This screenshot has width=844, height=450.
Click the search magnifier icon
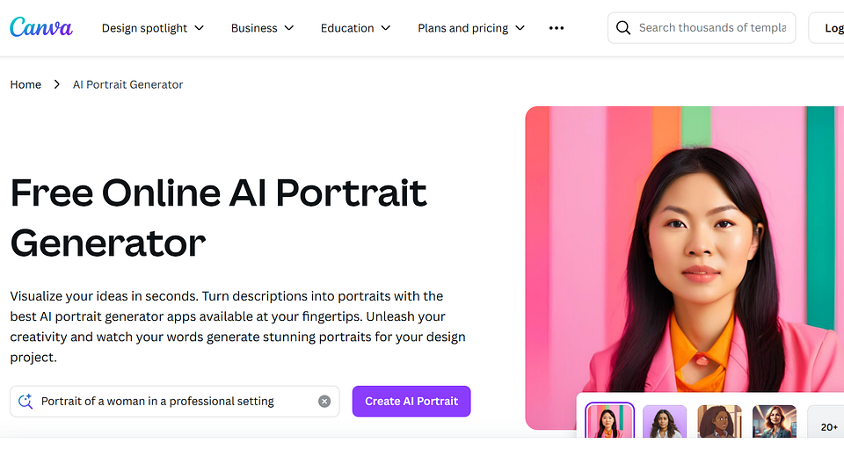(x=622, y=28)
